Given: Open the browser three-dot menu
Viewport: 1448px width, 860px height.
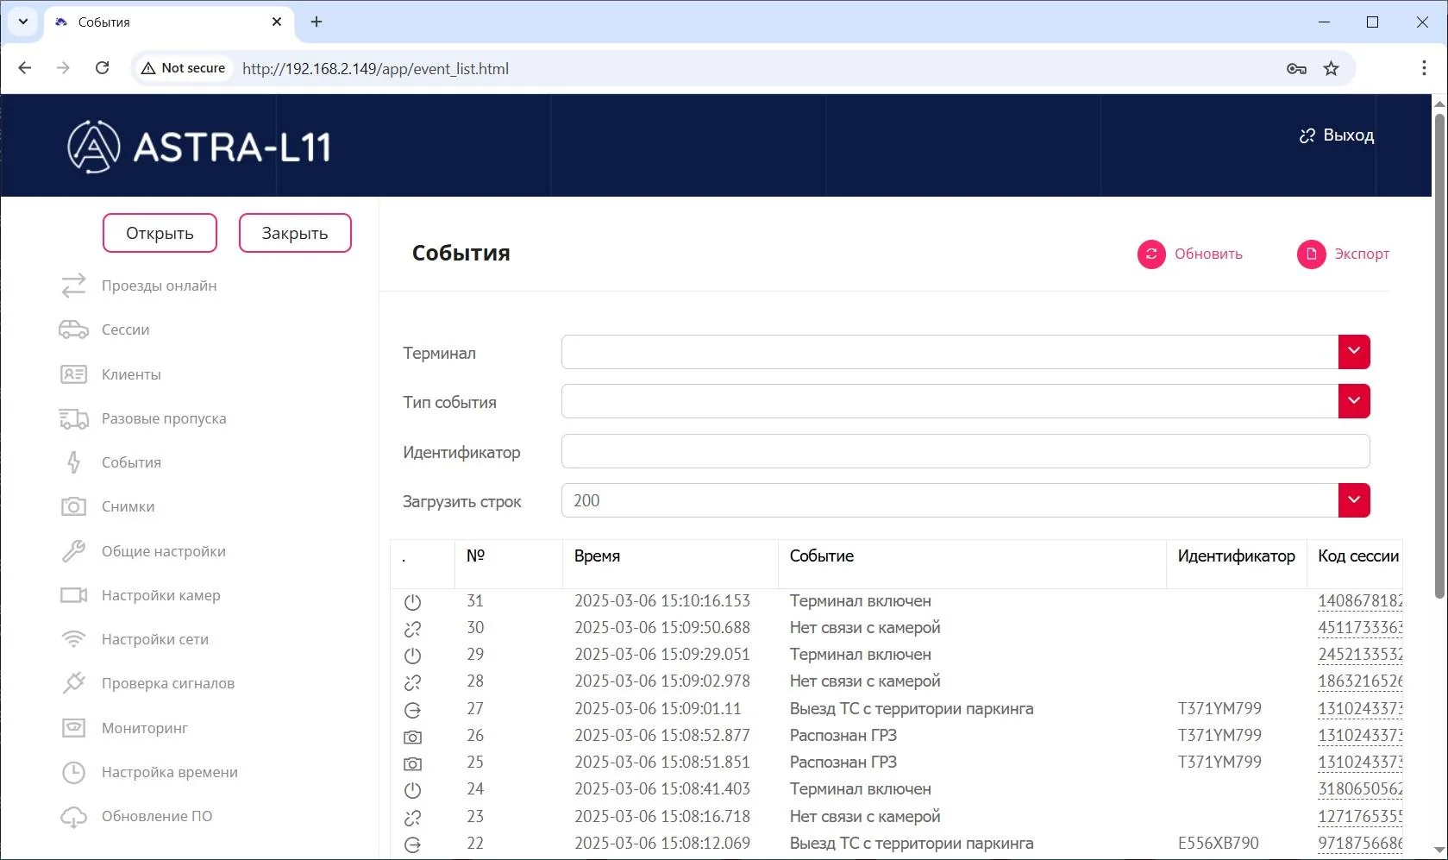Looking at the screenshot, I should click(1423, 68).
